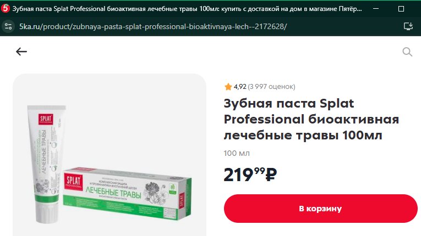Click the red Pyaterochka favicon in title bar
This screenshot has height=236, width=421.
pyautogui.click(x=6, y=9)
